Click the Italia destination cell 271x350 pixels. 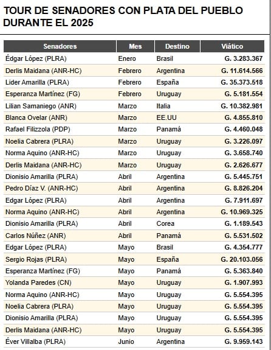163,106
